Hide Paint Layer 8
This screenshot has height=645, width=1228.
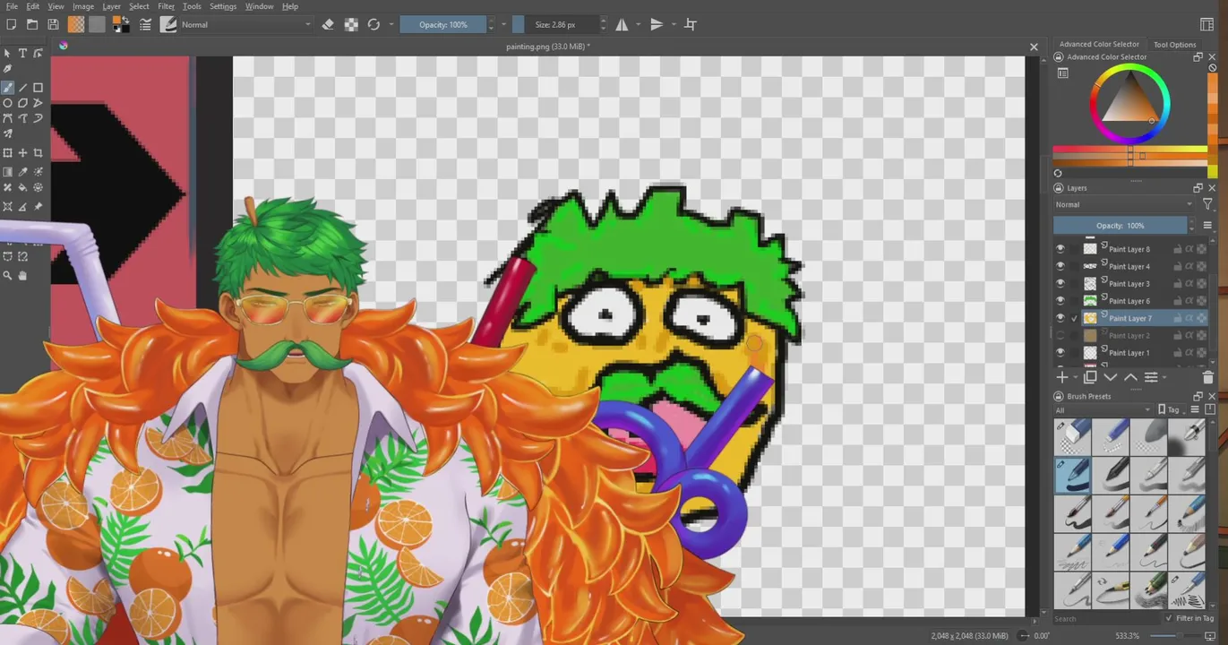pyautogui.click(x=1061, y=249)
